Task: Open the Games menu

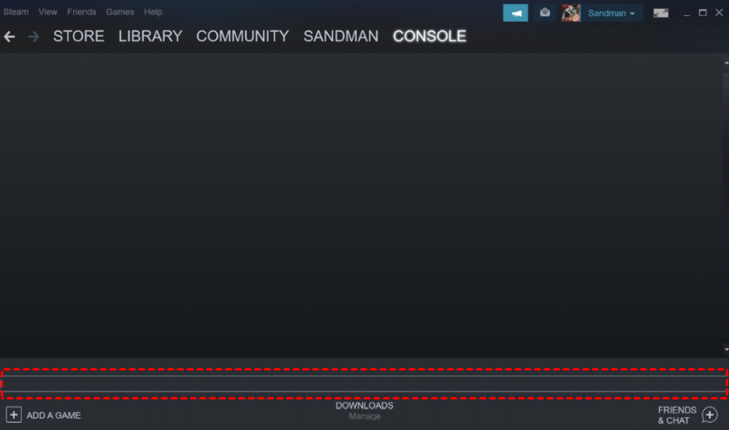Action: (x=120, y=11)
